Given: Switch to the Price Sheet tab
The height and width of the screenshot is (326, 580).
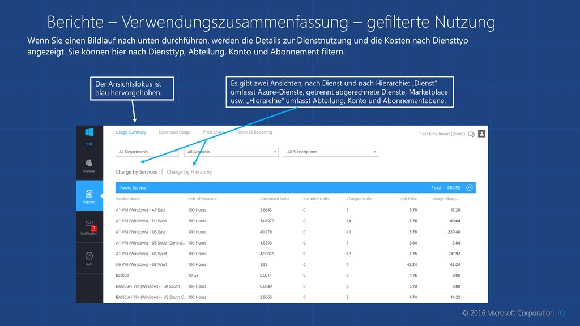Looking at the screenshot, I should [x=213, y=132].
